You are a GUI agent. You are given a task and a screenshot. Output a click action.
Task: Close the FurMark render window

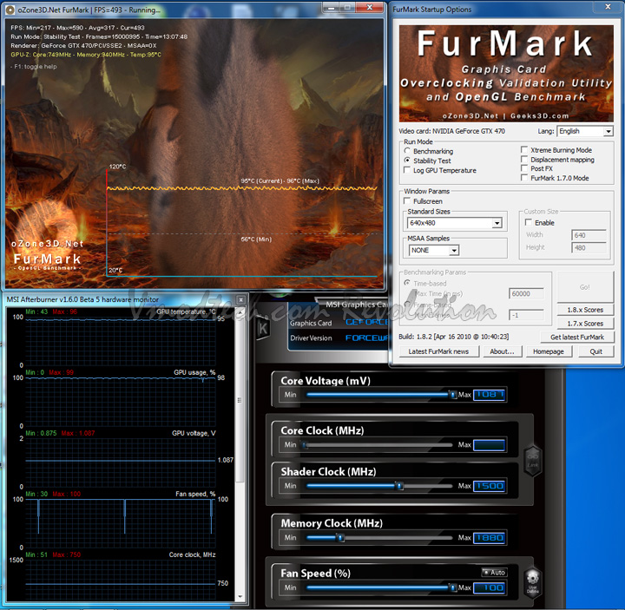click(x=370, y=8)
